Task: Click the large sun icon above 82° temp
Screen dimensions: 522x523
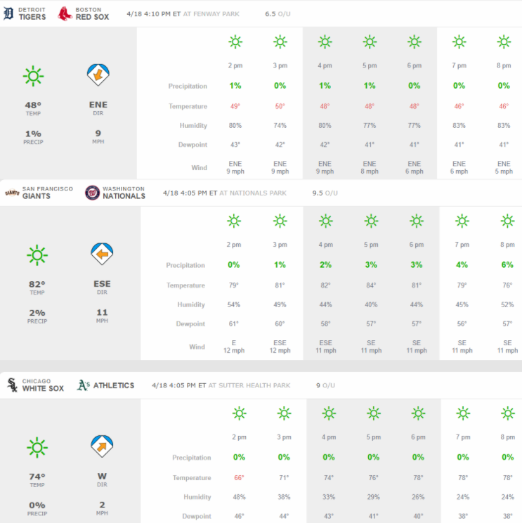Action: coord(37,253)
